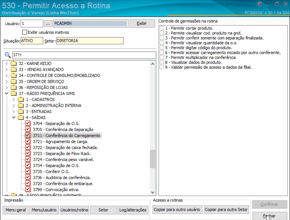Click the Menu geral print button
290x220 pixels.
(x=16, y=210)
